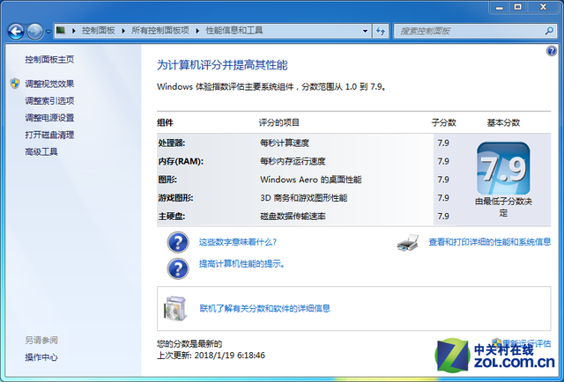Screen dimensions: 564x382
Task: Open 这些数字意味着什么? link
Action: pyautogui.click(x=238, y=242)
